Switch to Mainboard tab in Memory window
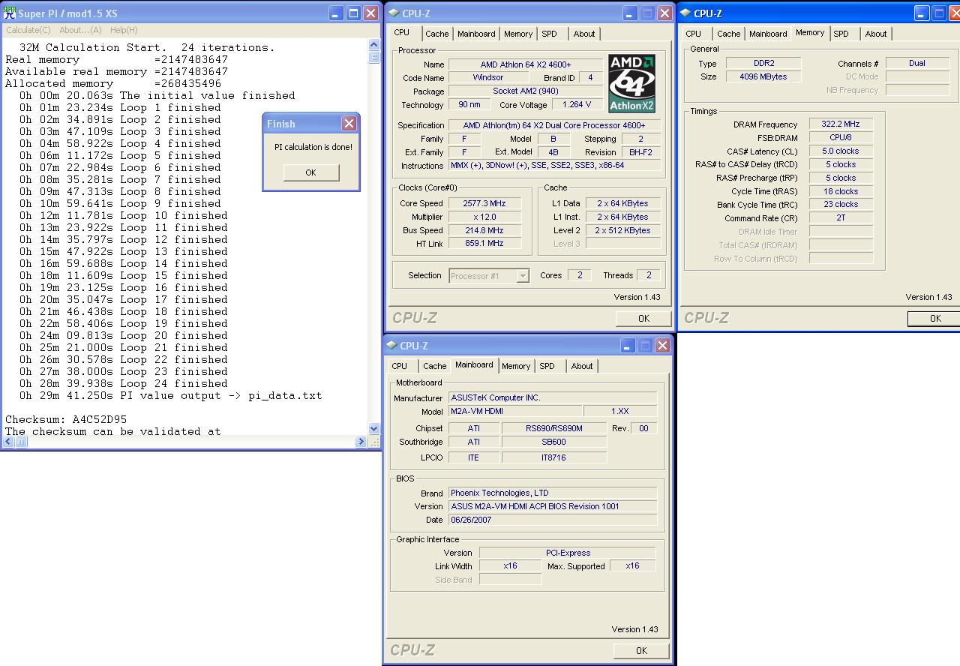 [768, 34]
